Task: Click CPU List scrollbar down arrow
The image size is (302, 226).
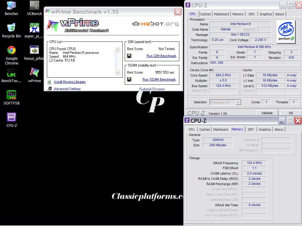Action: 117,72
